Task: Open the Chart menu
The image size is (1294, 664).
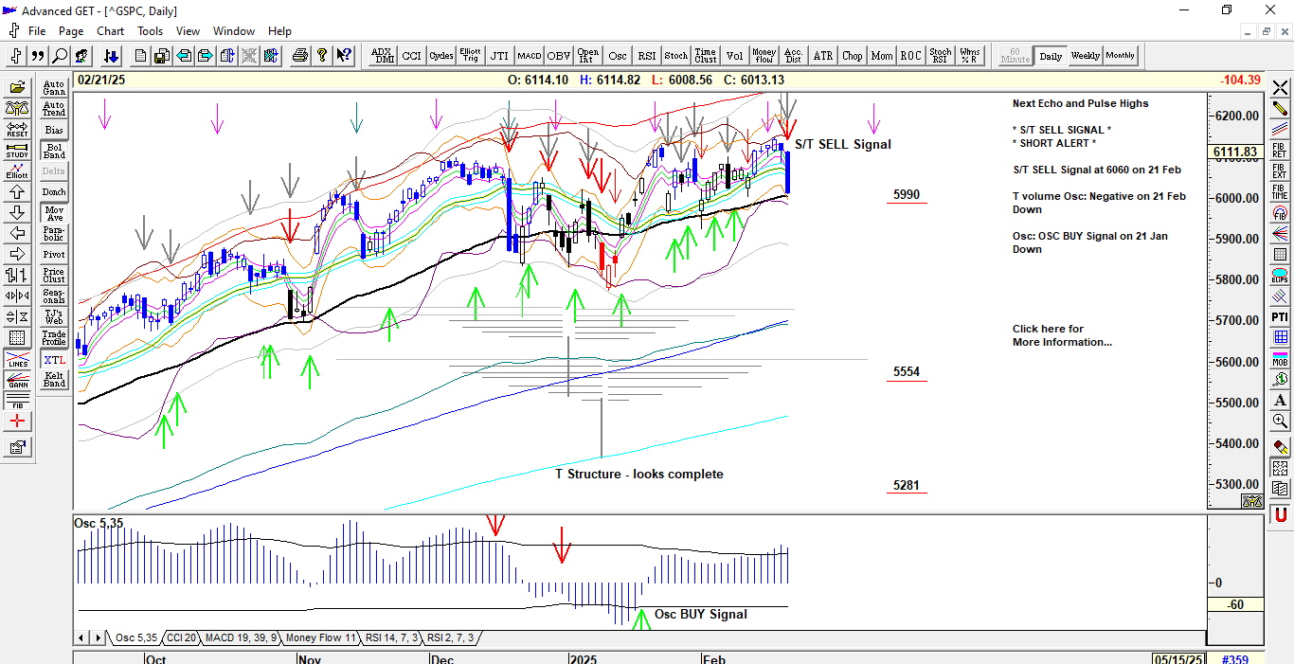Action: (x=110, y=31)
